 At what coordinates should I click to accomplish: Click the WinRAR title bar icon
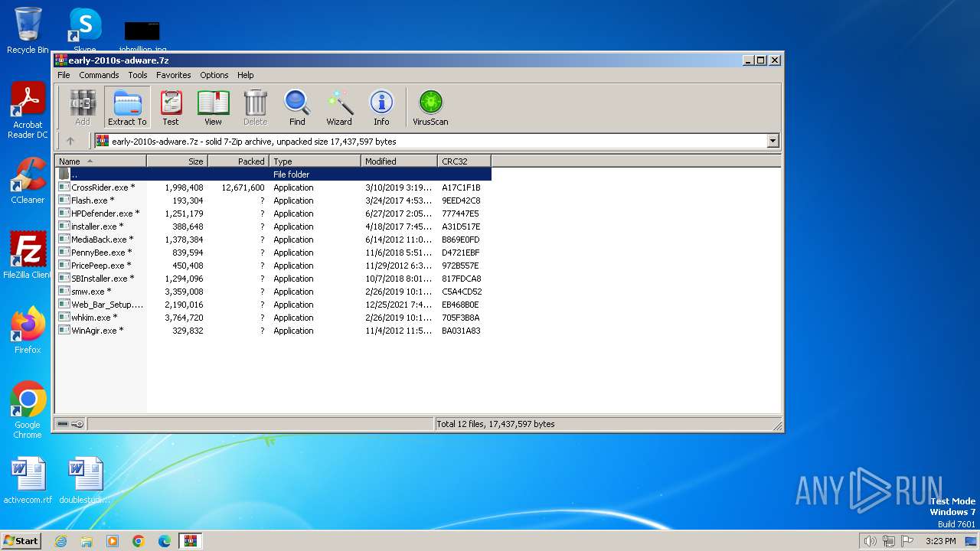click(x=61, y=60)
